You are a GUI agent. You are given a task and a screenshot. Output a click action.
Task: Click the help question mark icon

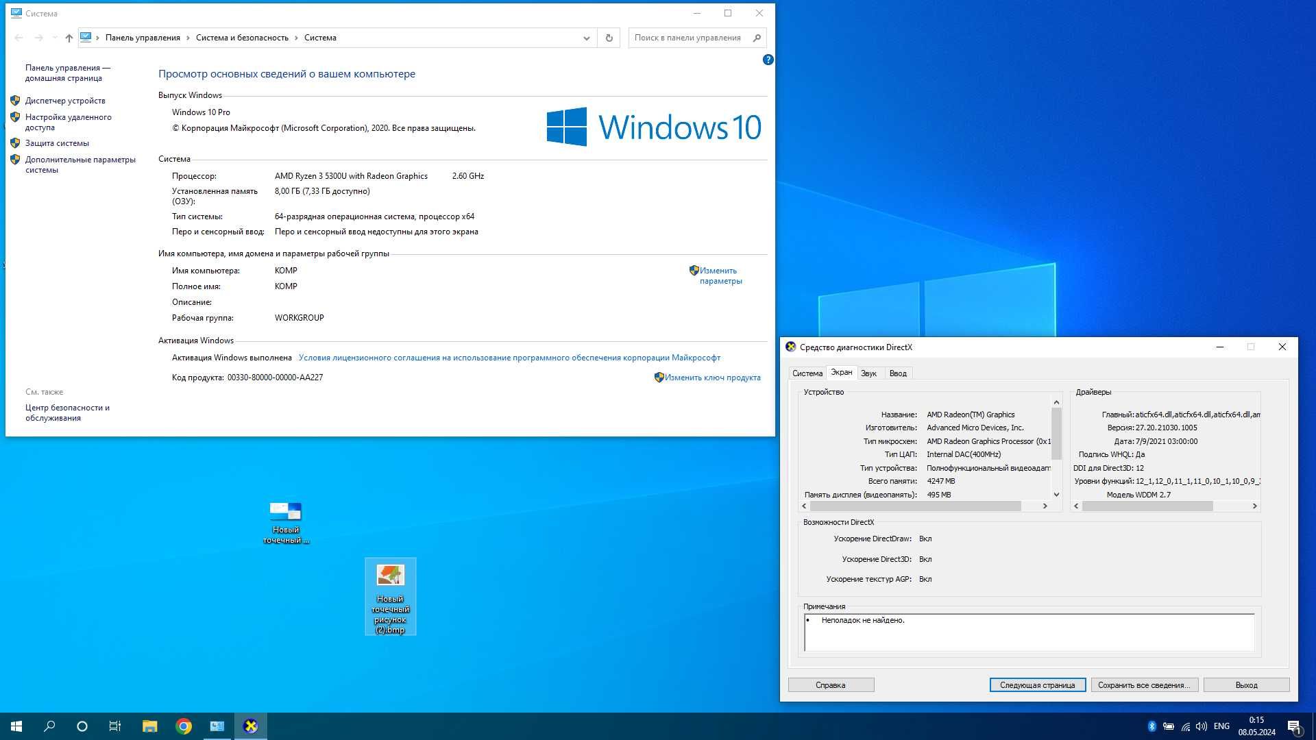pyautogui.click(x=768, y=60)
